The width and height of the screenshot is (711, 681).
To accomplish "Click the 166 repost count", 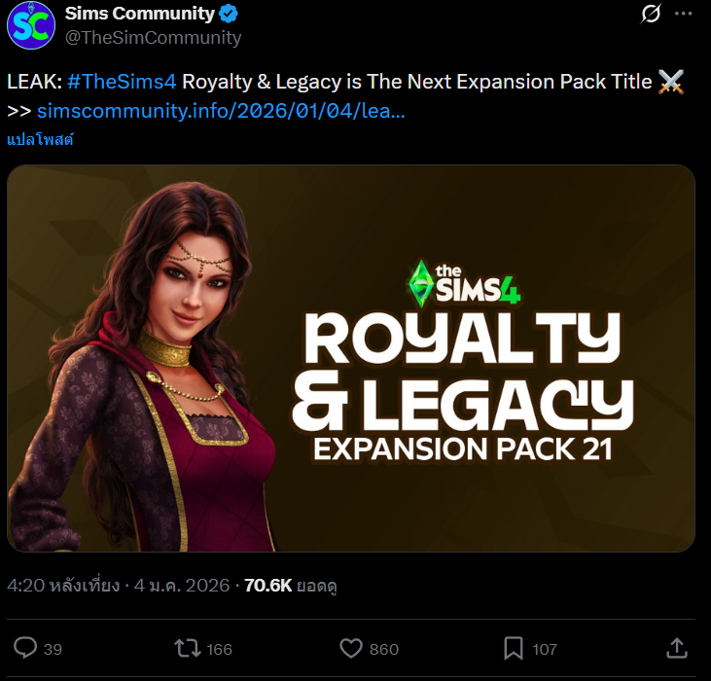I will point(219,649).
